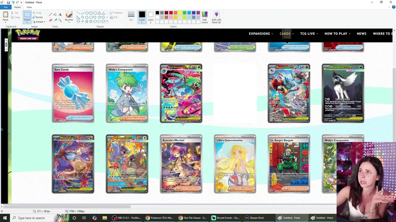Choose the Oval shape
This screenshot has height=222, width=396.
pyautogui.click(x=87, y=13)
